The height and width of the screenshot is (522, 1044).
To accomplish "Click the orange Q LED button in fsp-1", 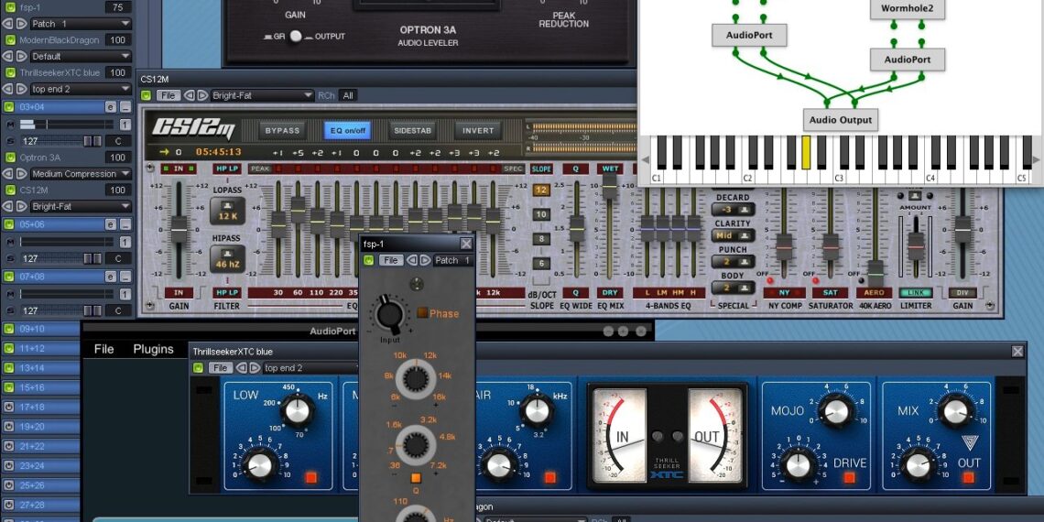I will coord(416,477).
